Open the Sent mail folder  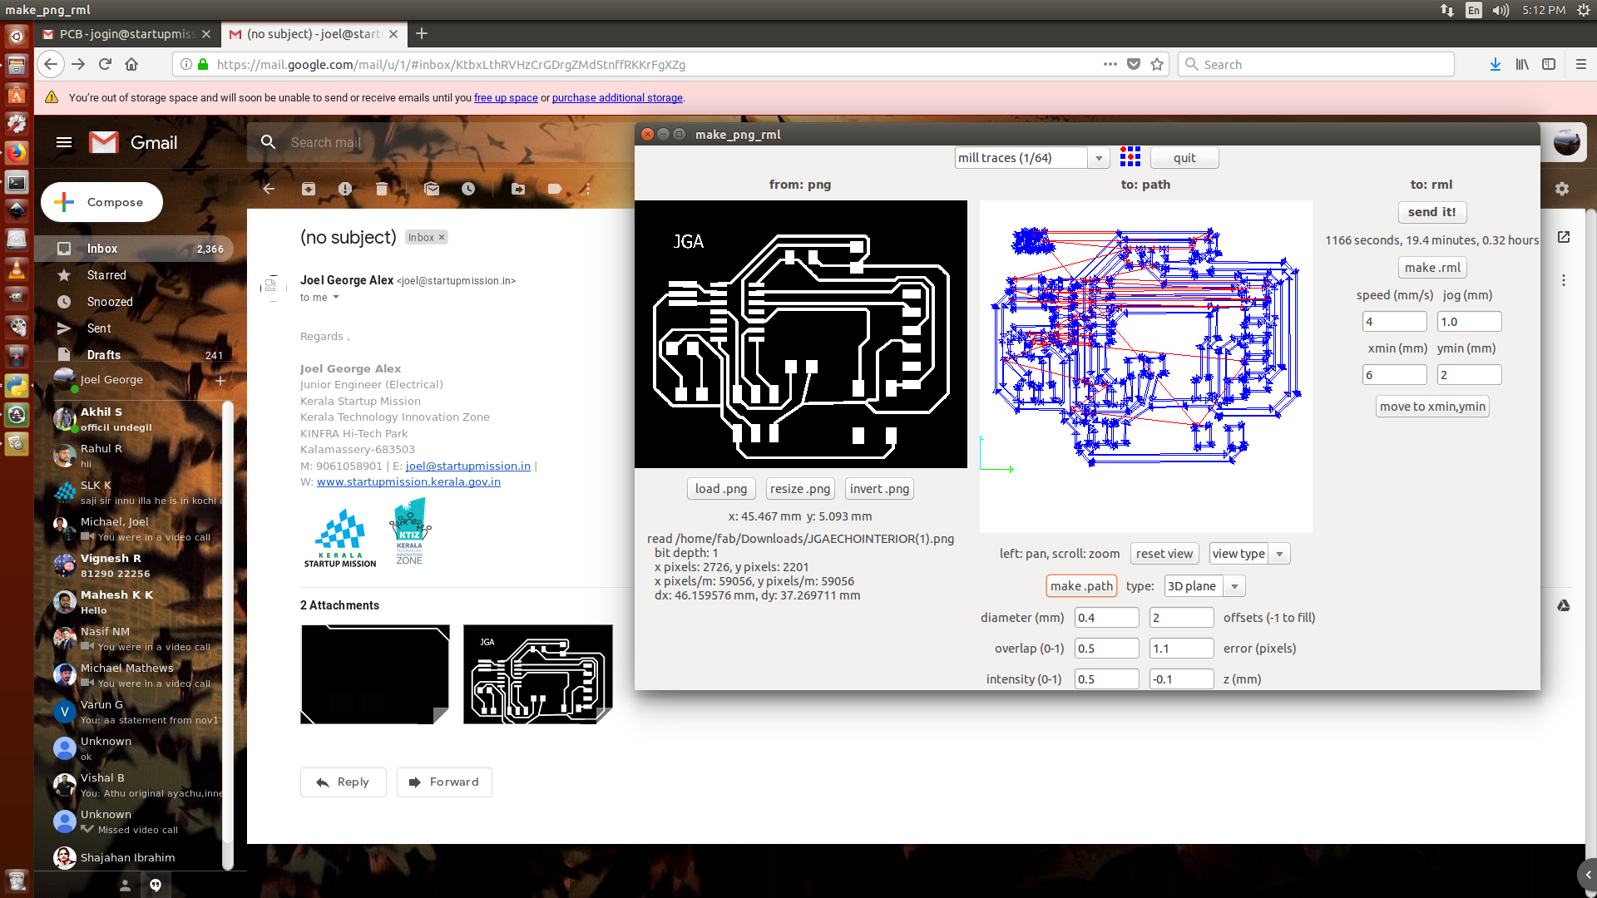click(99, 328)
